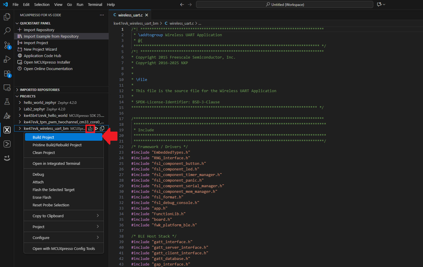Open the Testing flask view
The width and height of the screenshot is (423, 267).
pyautogui.click(x=7, y=102)
